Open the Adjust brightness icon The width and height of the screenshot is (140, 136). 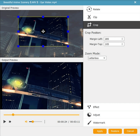coord(89,115)
